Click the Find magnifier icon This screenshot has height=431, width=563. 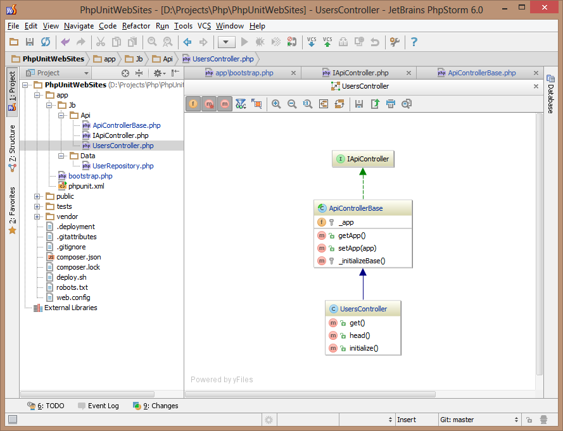tap(152, 42)
